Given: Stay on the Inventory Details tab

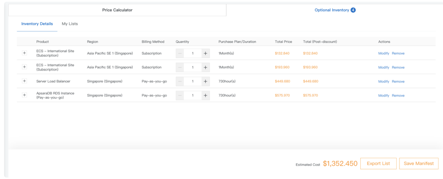Looking at the screenshot, I should pyautogui.click(x=37, y=24).
